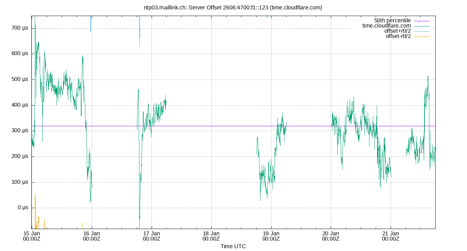Click the purple 50th percentile legend line
The image size is (467, 251).
coord(422,21)
